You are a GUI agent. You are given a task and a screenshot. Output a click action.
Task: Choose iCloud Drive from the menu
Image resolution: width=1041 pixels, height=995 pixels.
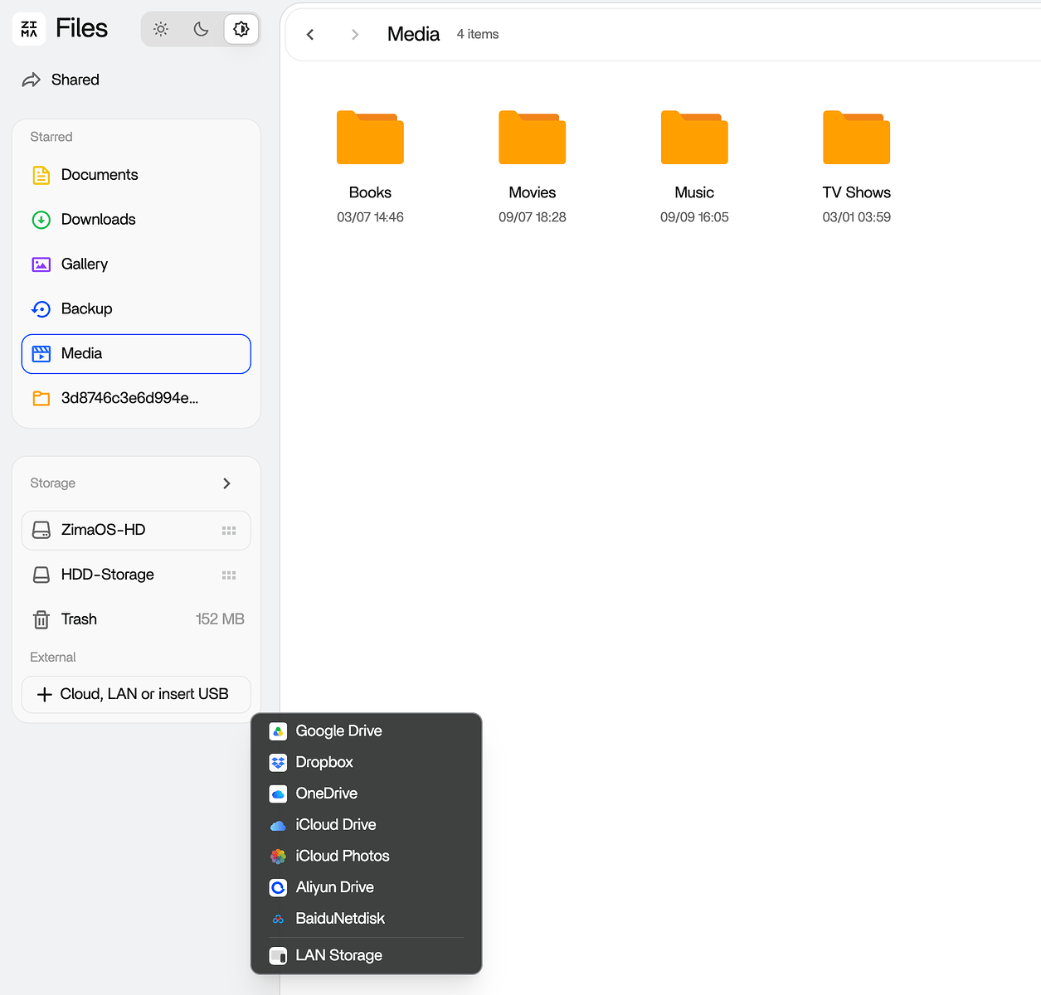pyautogui.click(x=367, y=825)
